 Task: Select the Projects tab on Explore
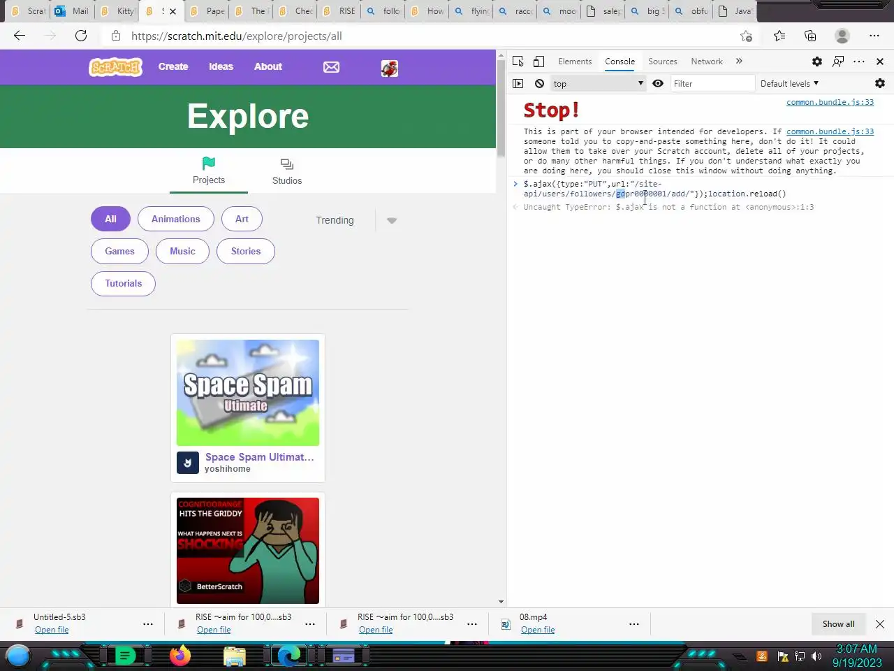click(209, 171)
